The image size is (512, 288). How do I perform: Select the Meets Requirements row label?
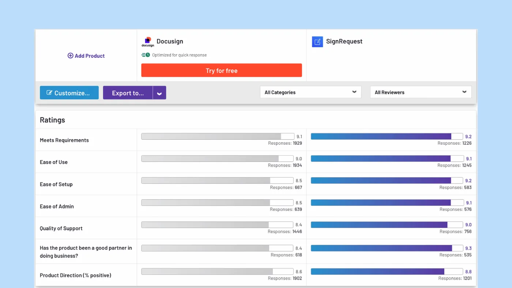(64, 140)
